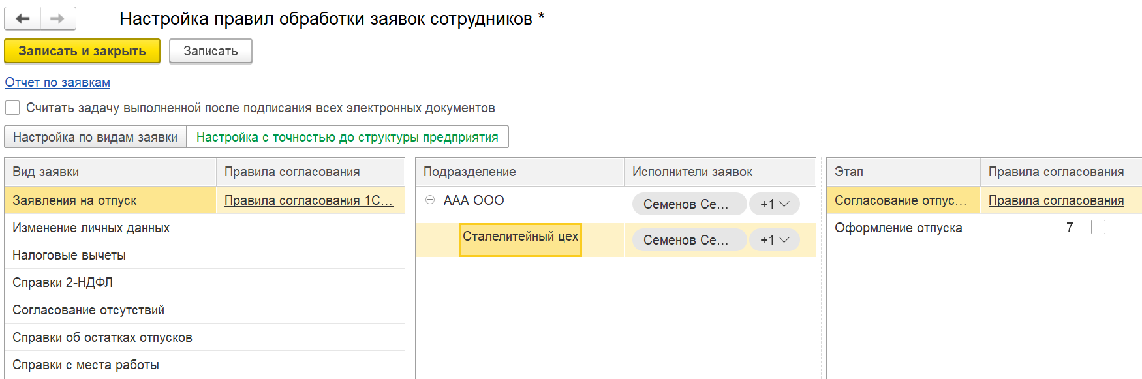Open the +1 dropdown for Сталелитейный цех
Image resolution: width=1142 pixels, height=379 pixels.
(x=775, y=240)
